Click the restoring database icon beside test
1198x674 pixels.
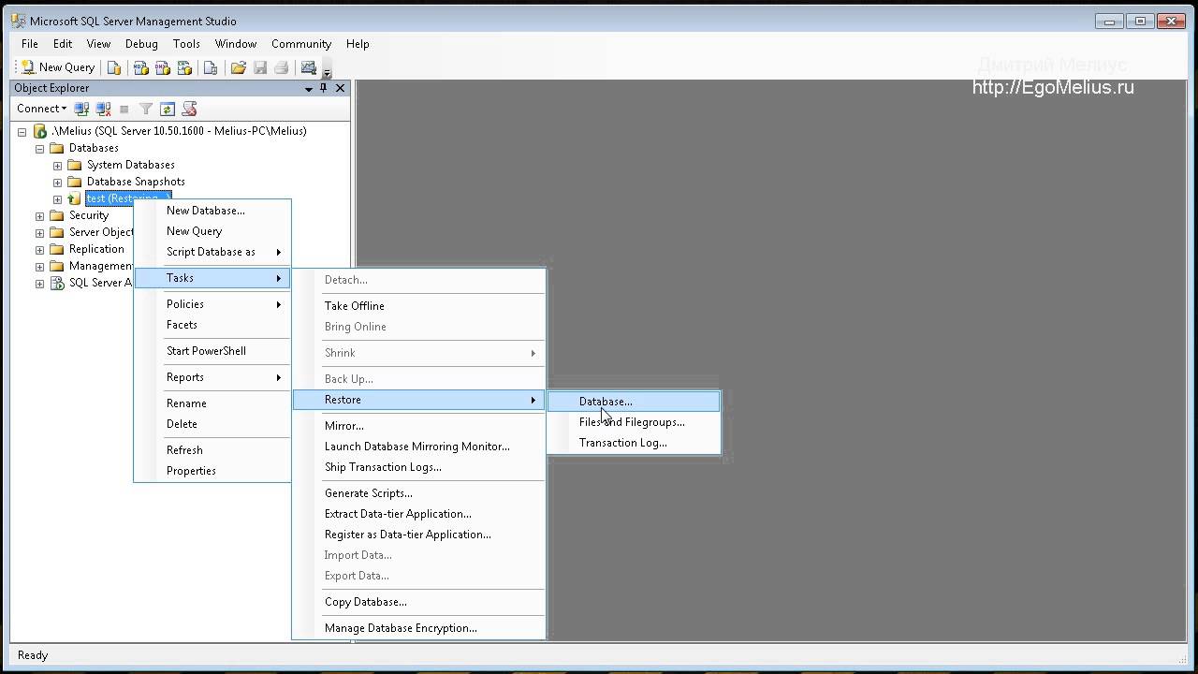[x=75, y=198]
